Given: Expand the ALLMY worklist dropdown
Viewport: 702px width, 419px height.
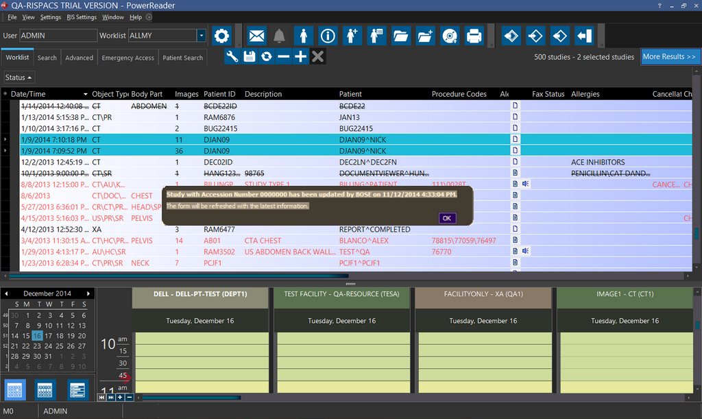Looking at the screenshot, I should [x=201, y=36].
